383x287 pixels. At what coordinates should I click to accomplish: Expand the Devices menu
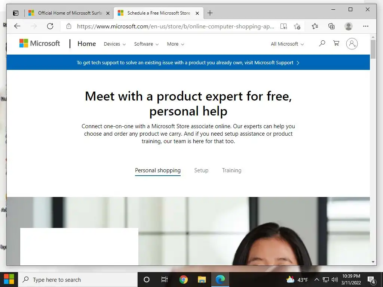(x=114, y=44)
